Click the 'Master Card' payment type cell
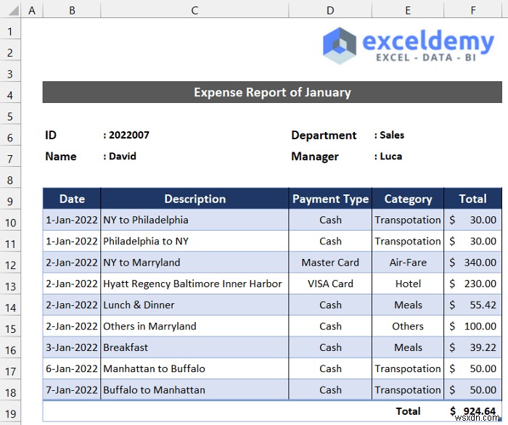 330,263
